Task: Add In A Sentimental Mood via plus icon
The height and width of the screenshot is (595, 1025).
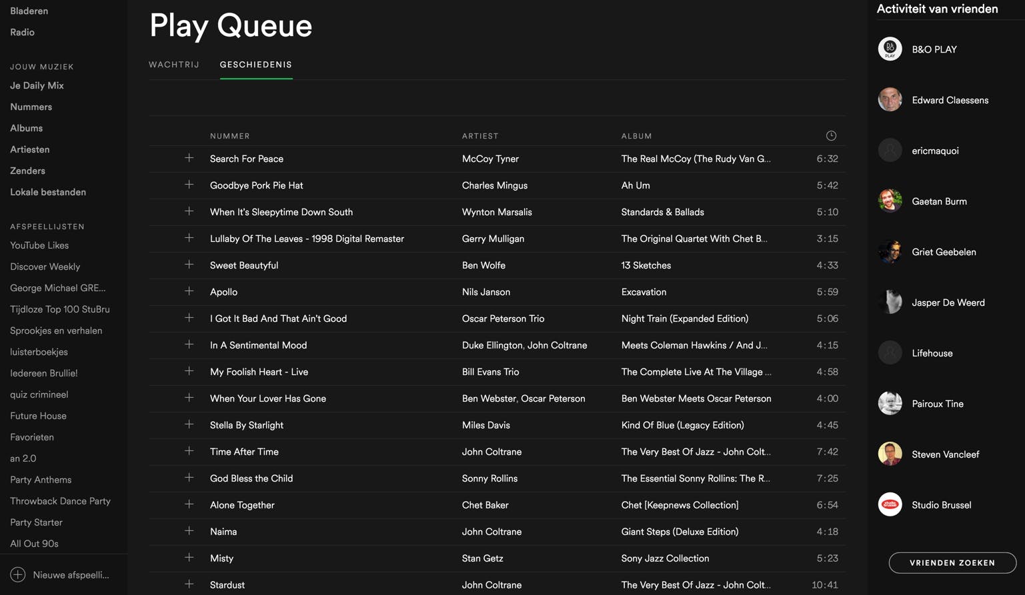Action: point(189,344)
